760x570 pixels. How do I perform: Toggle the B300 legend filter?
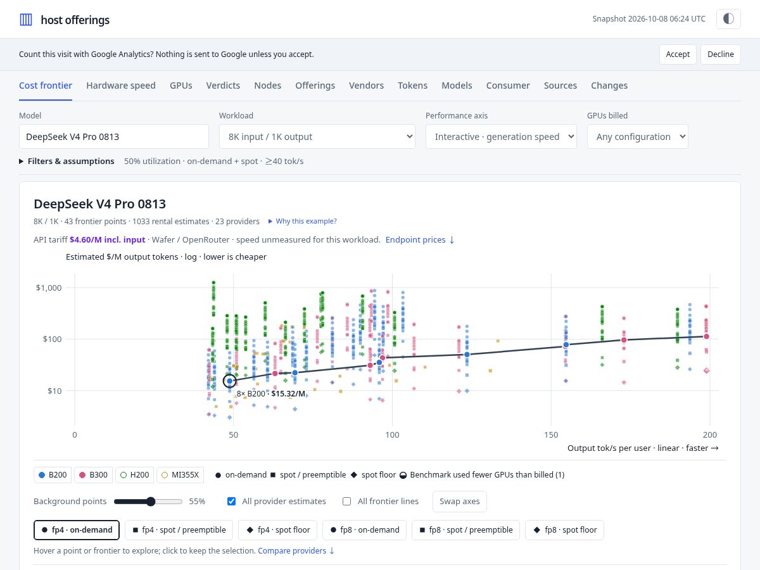coord(94,474)
